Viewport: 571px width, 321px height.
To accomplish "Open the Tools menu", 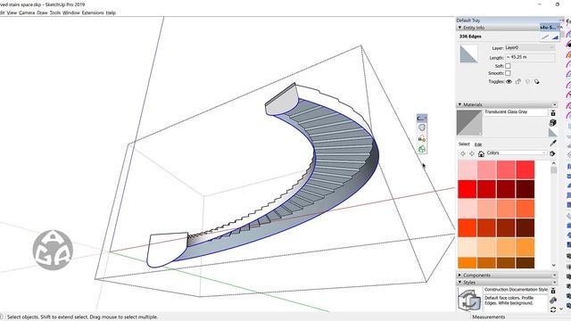I will 55,12.
